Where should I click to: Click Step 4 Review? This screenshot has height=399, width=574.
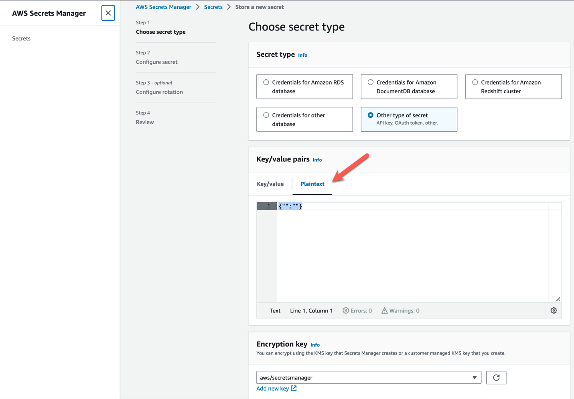[x=145, y=118]
